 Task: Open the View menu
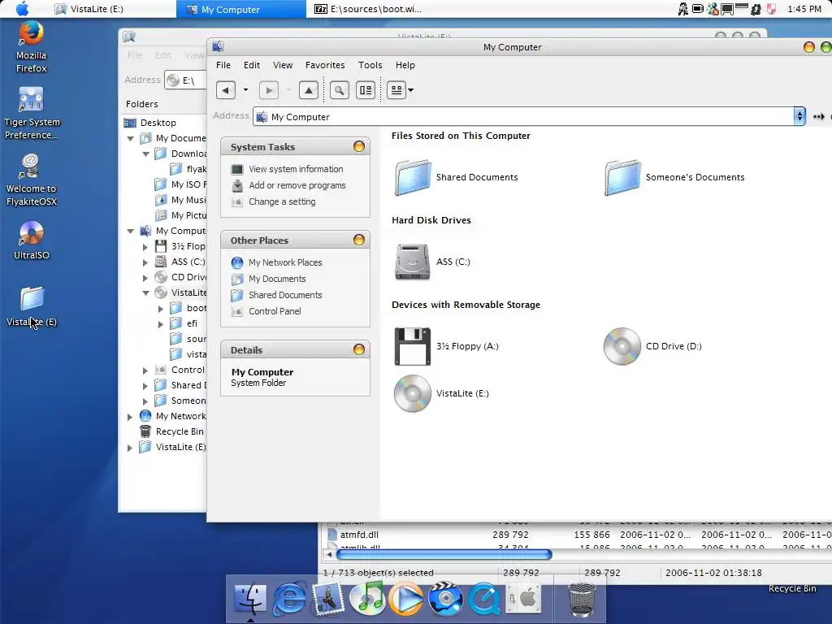[283, 65]
